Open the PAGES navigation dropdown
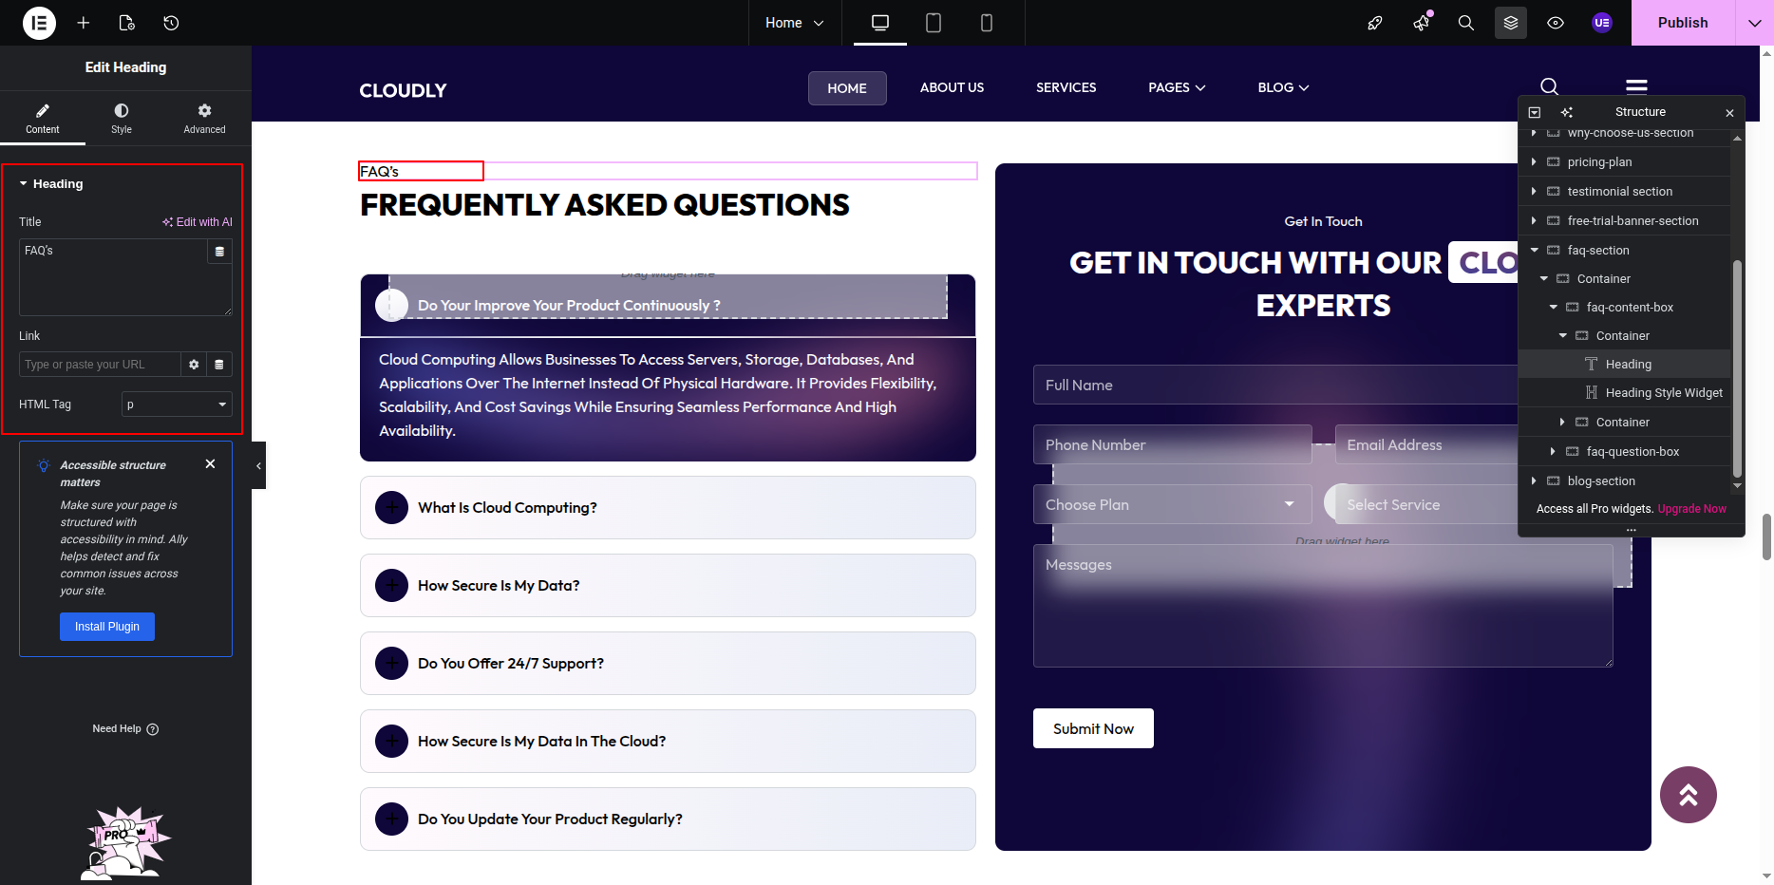 click(1177, 87)
